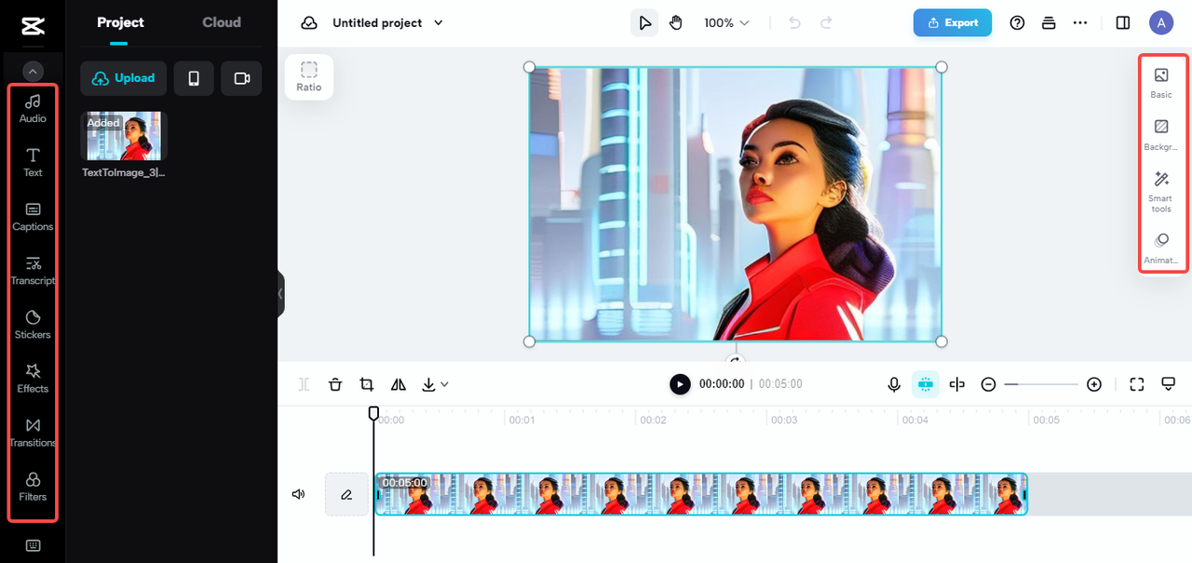The width and height of the screenshot is (1192, 563).
Task: Toggle the split panel layout icon
Action: click(x=1123, y=23)
